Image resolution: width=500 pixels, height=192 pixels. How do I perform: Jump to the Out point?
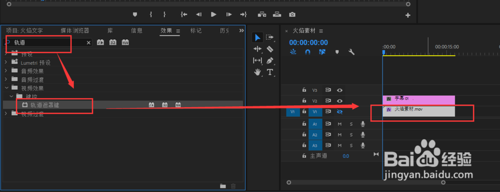coord(243,14)
